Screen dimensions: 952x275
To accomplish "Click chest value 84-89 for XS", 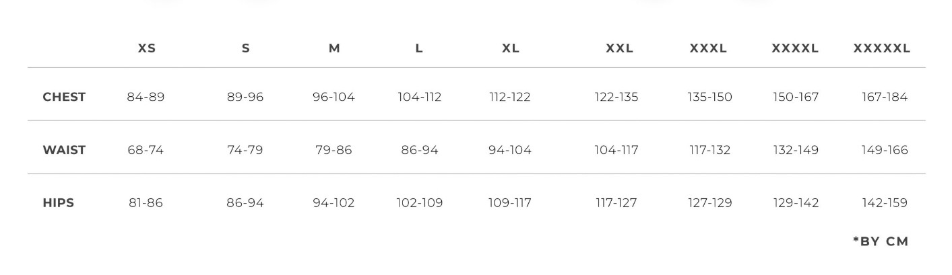I will pos(146,97).
